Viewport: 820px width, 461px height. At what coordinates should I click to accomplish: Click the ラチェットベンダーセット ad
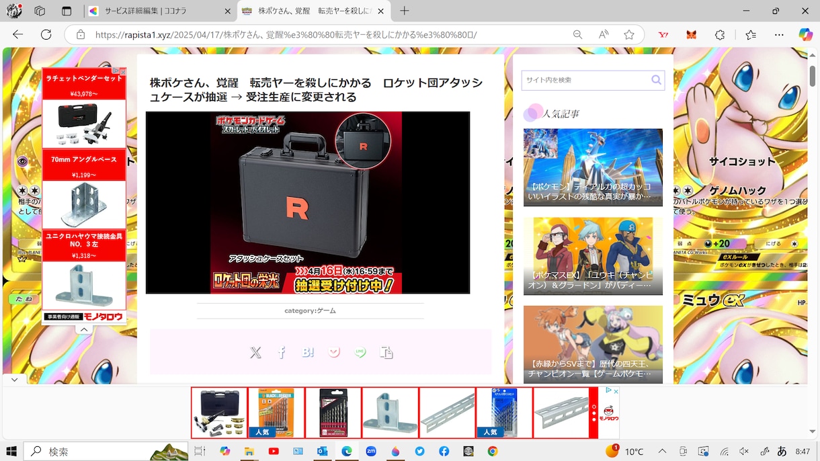(84, 108)
